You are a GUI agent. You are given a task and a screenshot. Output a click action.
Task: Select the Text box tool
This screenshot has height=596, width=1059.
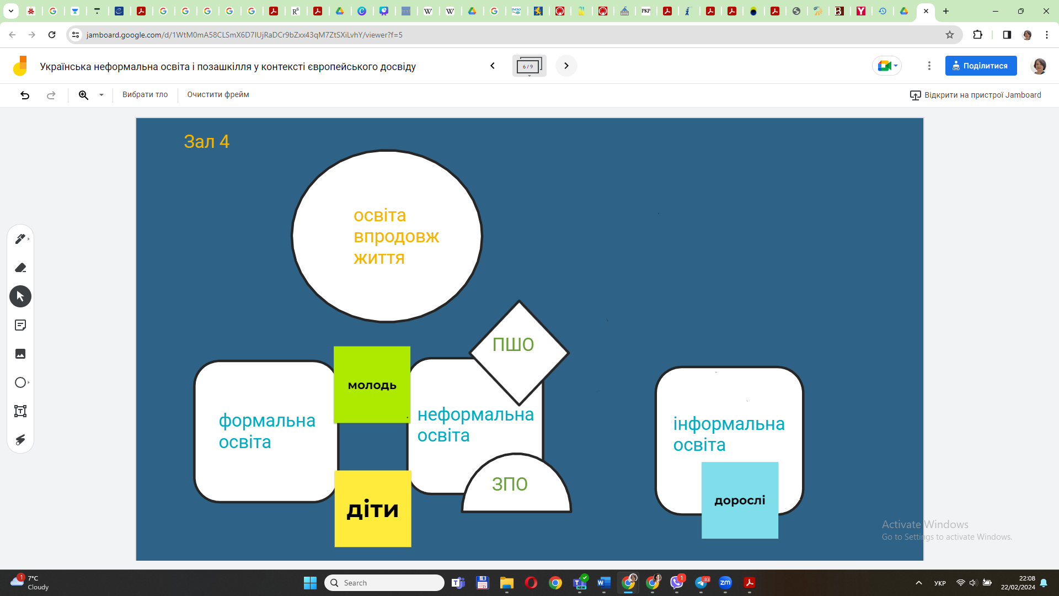coord(20,411)
